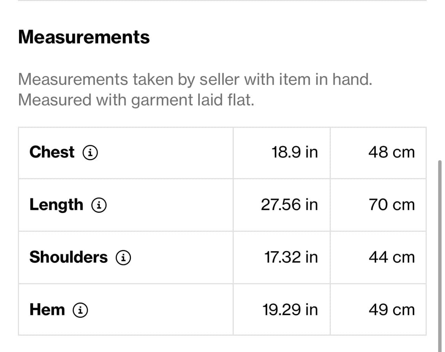Click the 17.32 in shoulders value

pos(291,257)
